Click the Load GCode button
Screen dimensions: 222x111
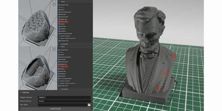(x=55, y=109)
